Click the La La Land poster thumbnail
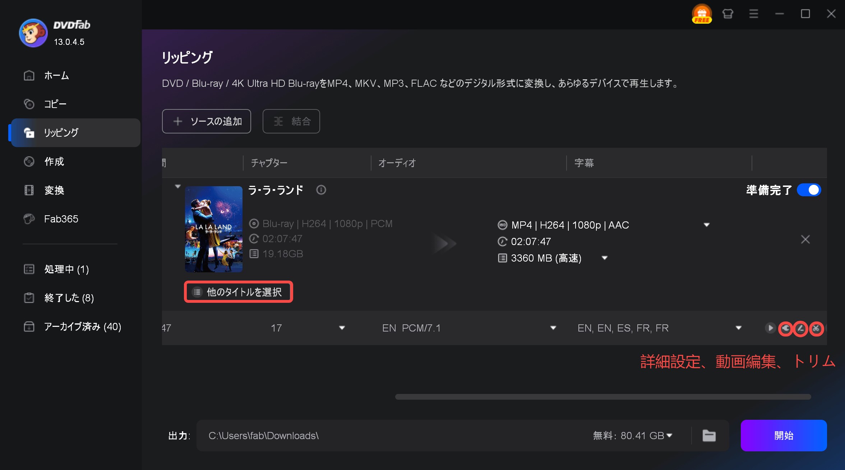Viewport: 845px width, 470px height. [214, 229]
